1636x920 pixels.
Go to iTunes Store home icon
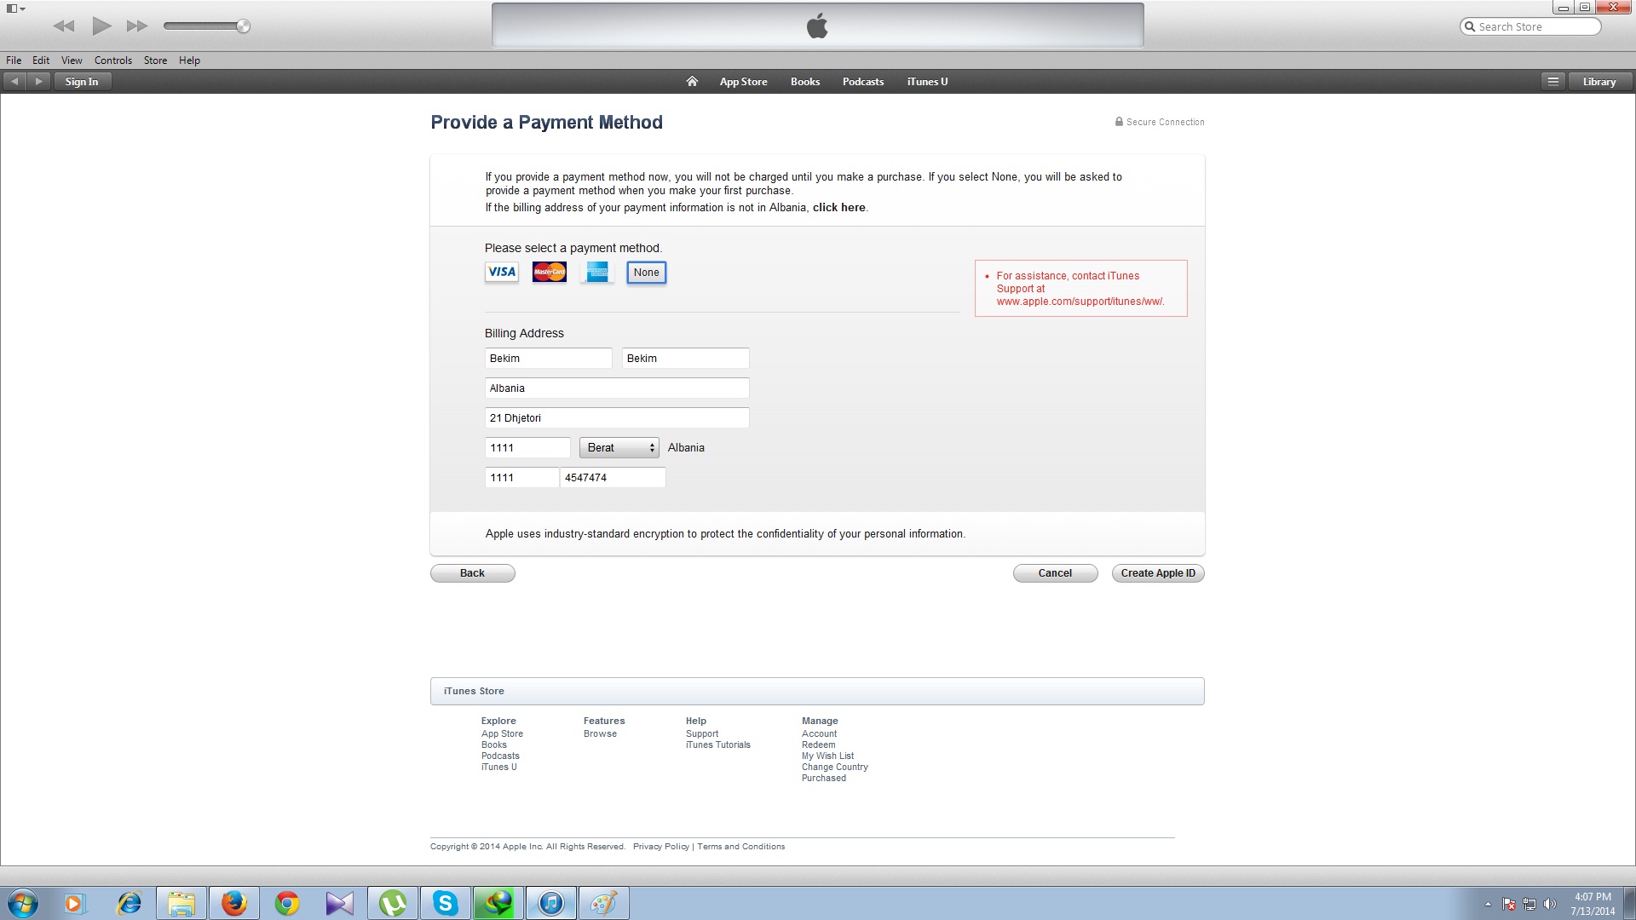point(692,82)
